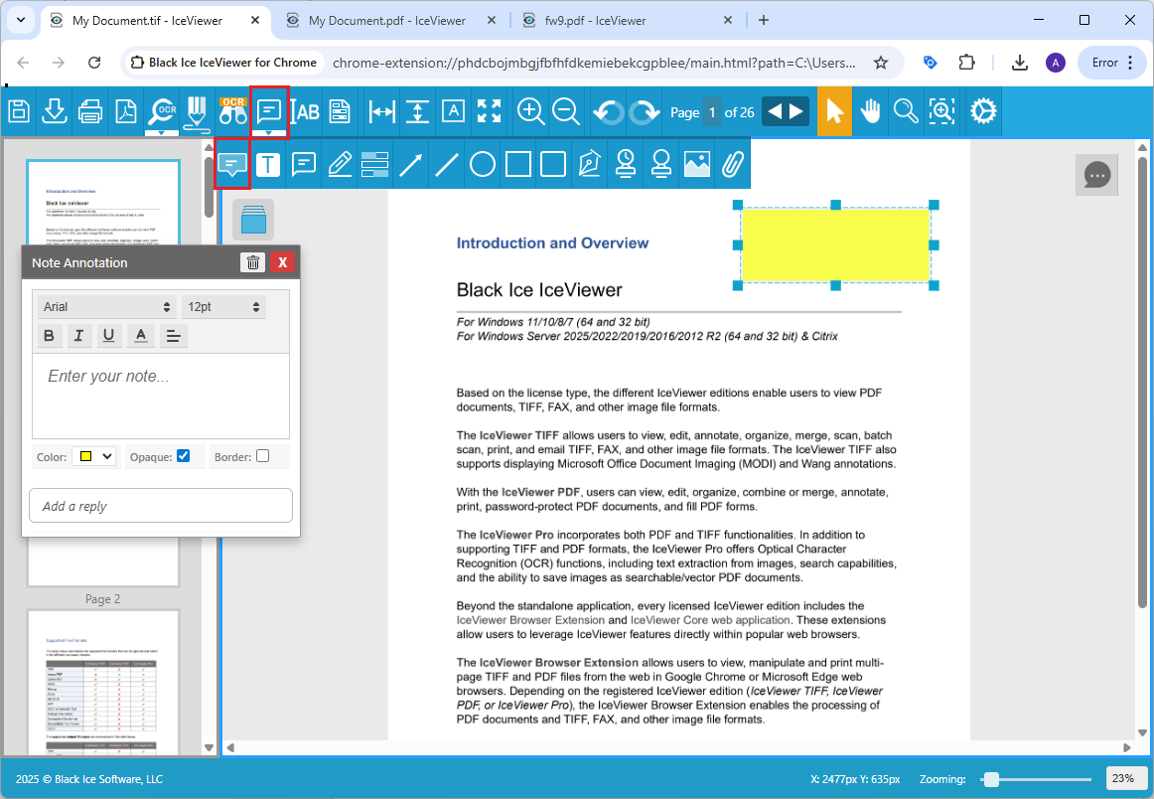
Task: Open the form fields icon
Action: pos(340,112)
